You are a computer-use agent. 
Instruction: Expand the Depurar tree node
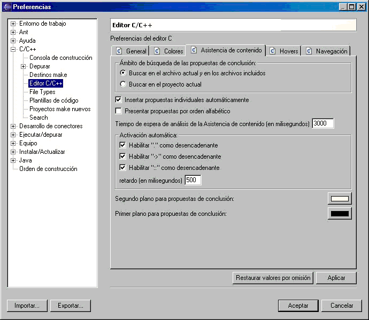pyautogui.click(x=23, y=66)
